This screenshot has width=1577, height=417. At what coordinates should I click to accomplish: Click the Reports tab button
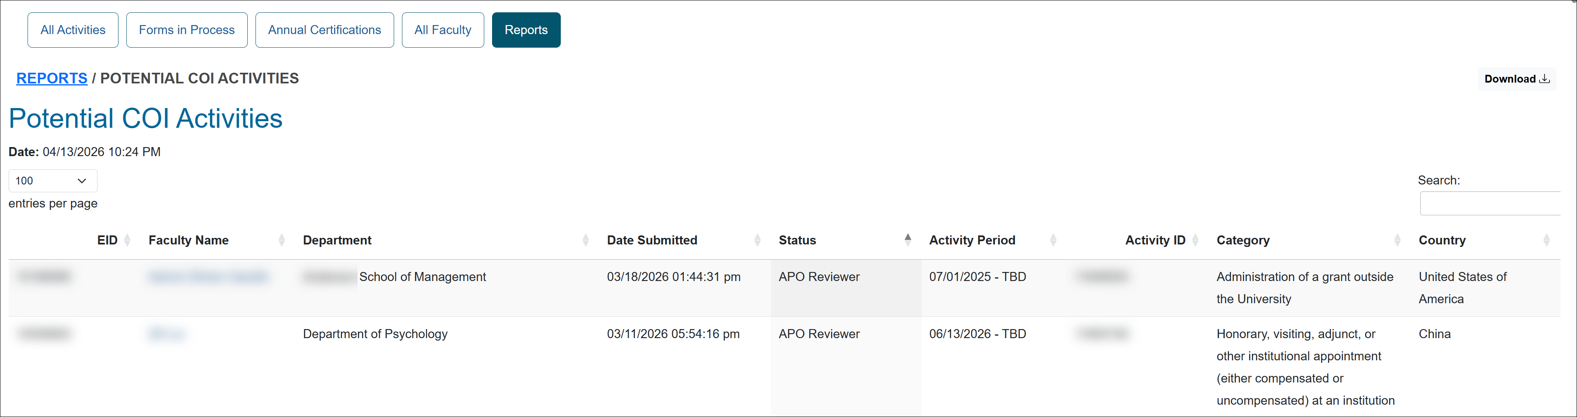[526, 30]
